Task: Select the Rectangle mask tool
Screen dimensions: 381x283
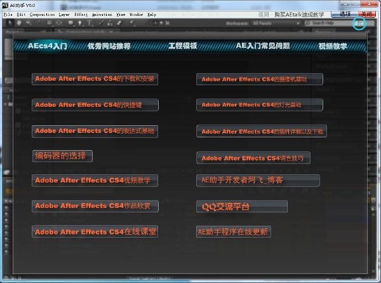Action: point(70,23)
